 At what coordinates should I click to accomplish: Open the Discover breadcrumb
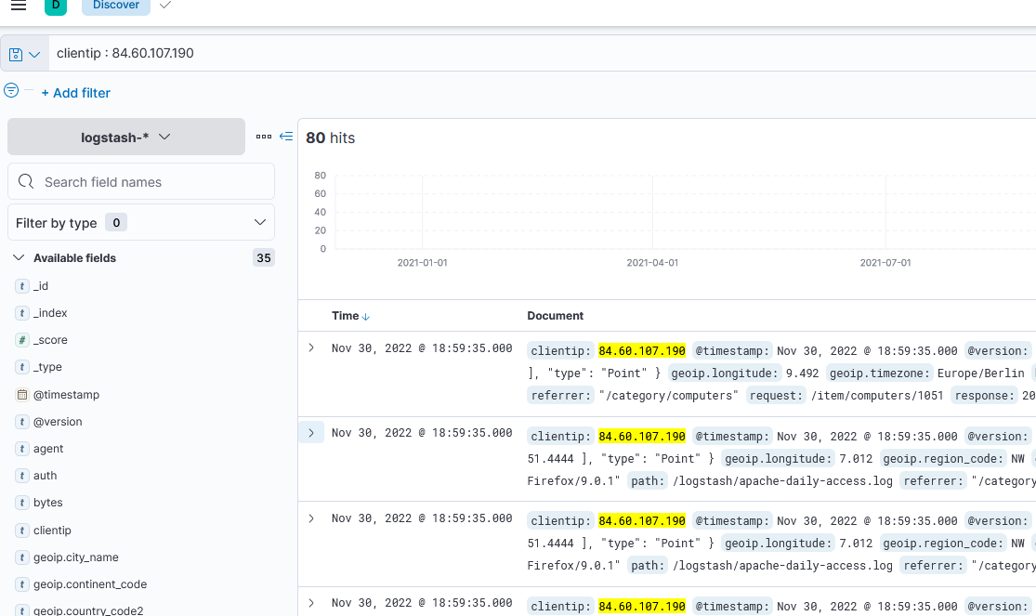(x=115, y=6)
